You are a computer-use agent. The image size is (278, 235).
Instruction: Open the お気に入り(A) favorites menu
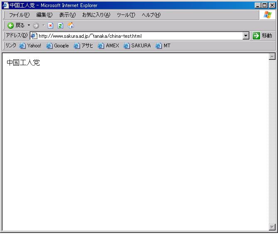(x=96, y=15)
